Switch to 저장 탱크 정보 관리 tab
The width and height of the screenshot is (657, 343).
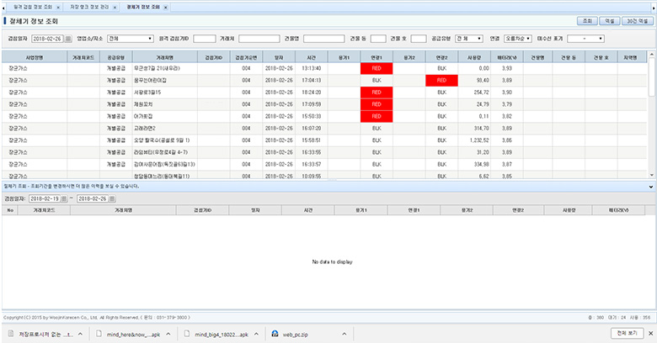click(x=88, y=6)
